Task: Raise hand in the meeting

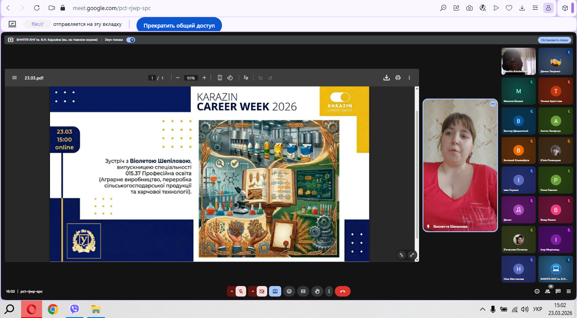Action: tap(317, 291)
